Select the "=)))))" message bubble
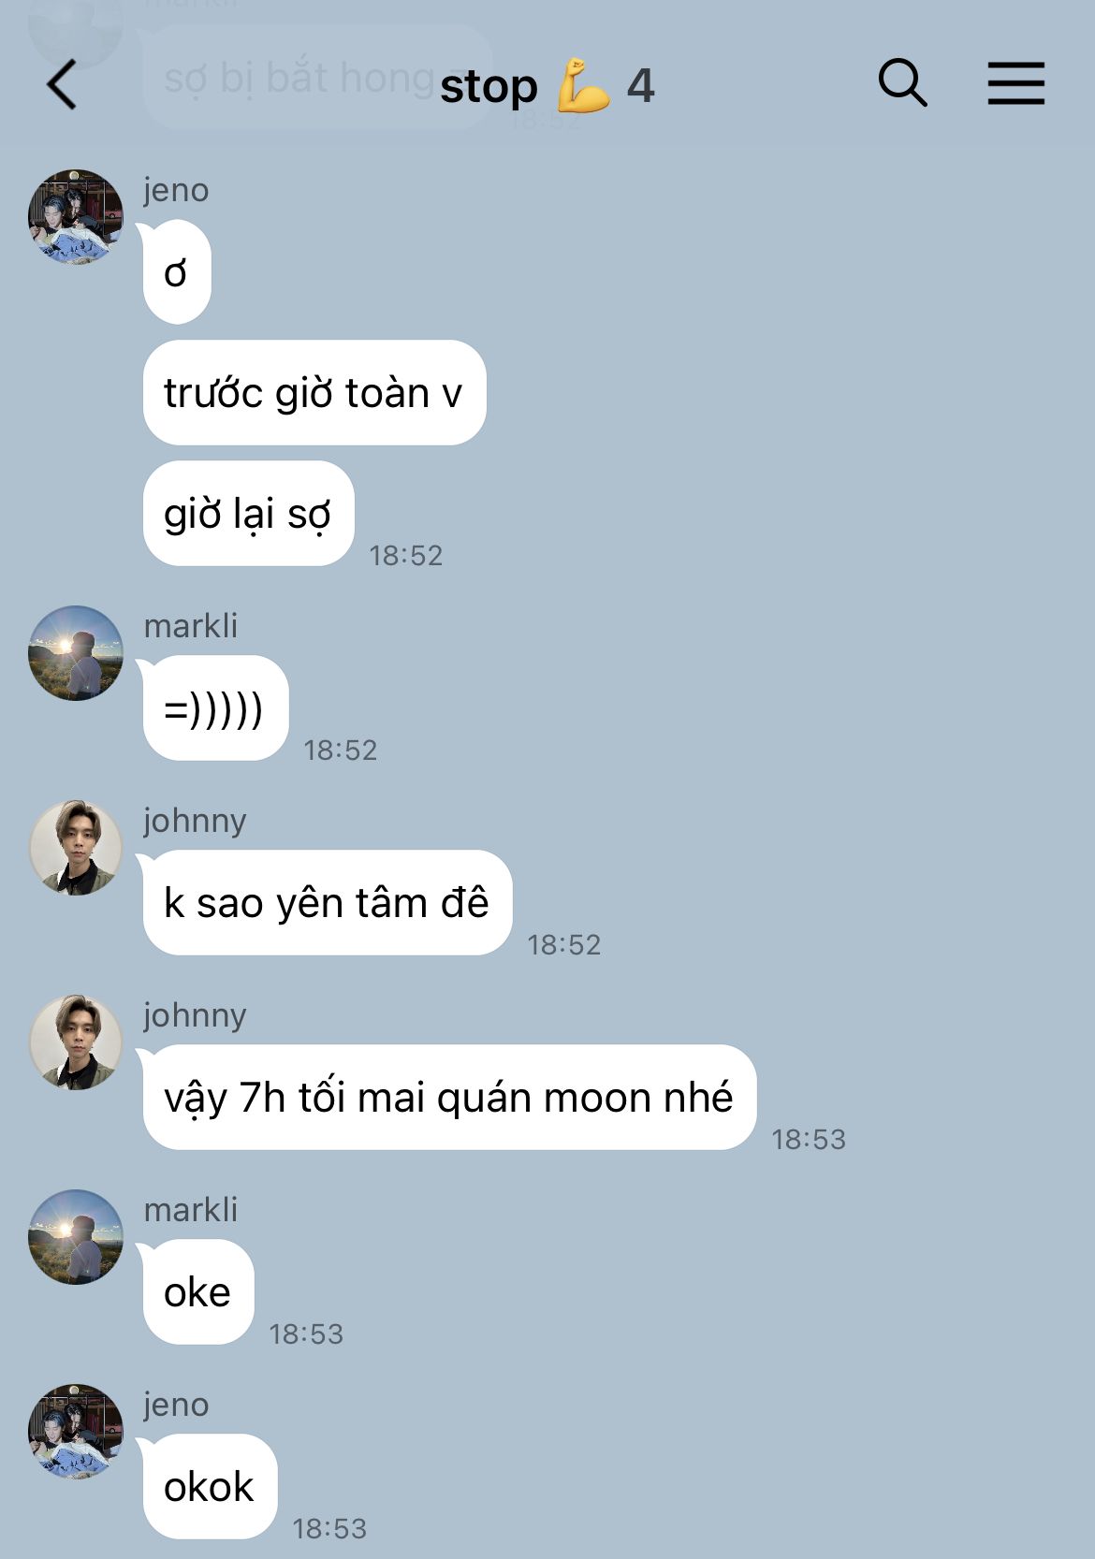This screenshot has height=1559, width=1095. 215,707
